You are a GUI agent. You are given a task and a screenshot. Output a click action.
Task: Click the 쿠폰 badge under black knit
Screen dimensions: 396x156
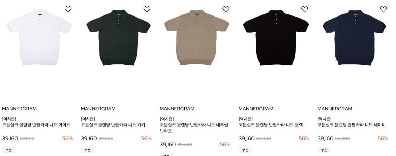click(245, 150)
